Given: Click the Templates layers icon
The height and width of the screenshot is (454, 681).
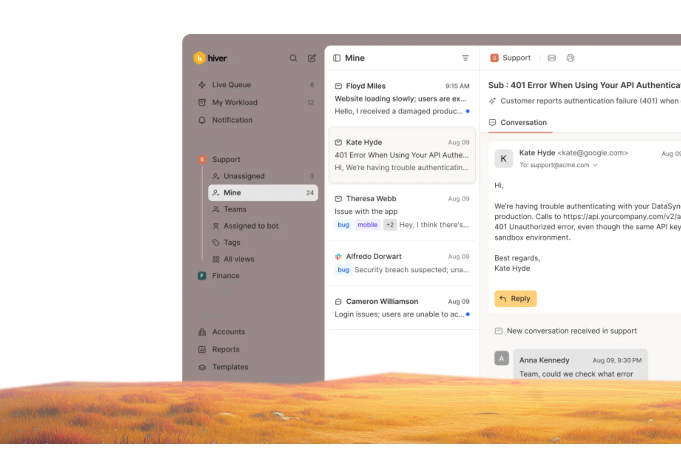Looking at the screenshot, I should [202, 367].
